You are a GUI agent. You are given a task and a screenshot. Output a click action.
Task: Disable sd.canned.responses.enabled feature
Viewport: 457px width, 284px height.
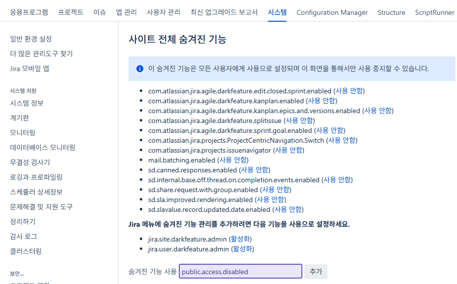(x=254, y=170)
